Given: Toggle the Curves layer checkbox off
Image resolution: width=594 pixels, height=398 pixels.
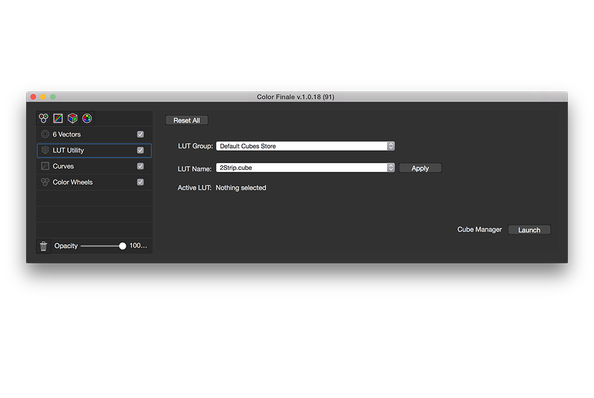Looking at the screenshot, I should click(140, 166).
